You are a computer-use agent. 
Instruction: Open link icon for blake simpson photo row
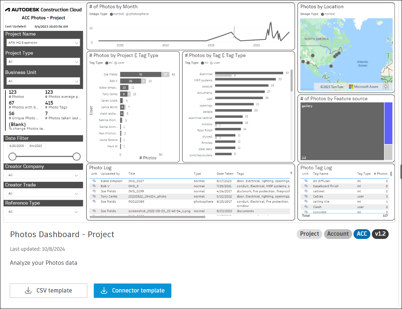94,181
